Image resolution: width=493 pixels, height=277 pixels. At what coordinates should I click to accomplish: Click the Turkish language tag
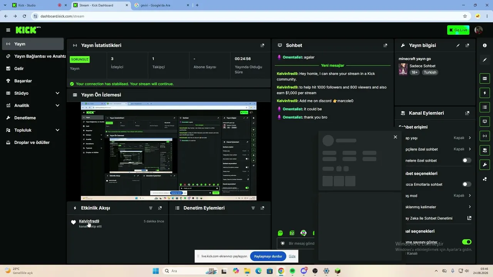point(430,72)
